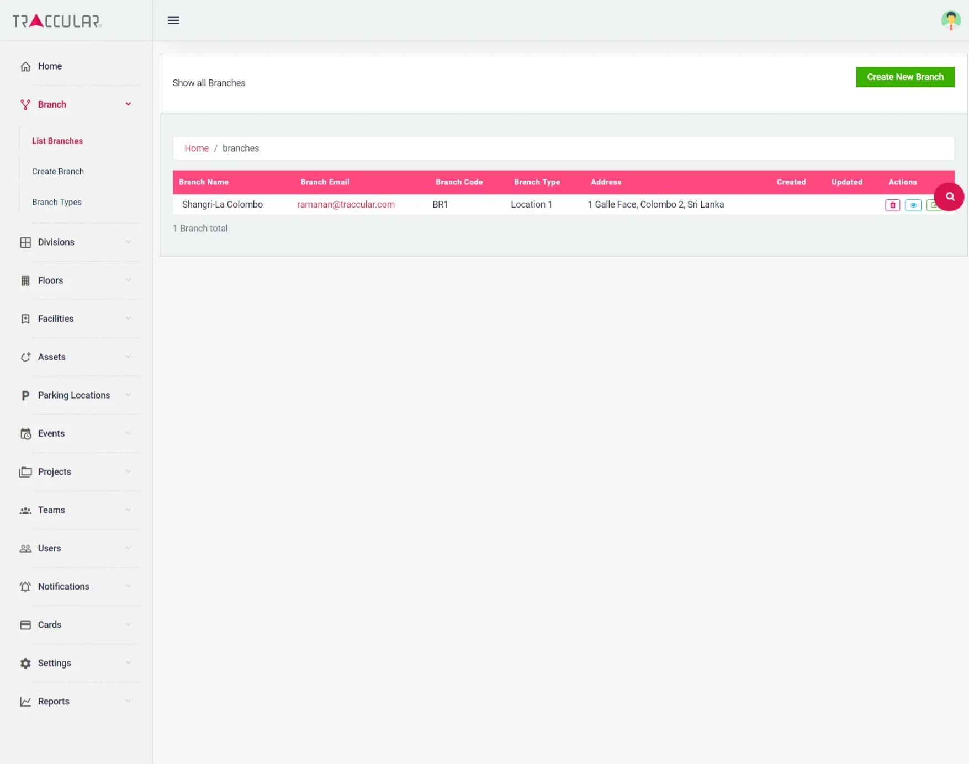The image size is (969, 764).
Task: Open Branch Types submenu item
Action: 57,202
